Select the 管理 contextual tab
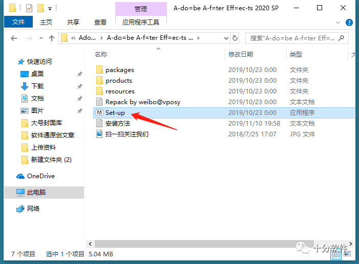The width and height of the screenshot is (359, 264). click(x=141, y=9)
